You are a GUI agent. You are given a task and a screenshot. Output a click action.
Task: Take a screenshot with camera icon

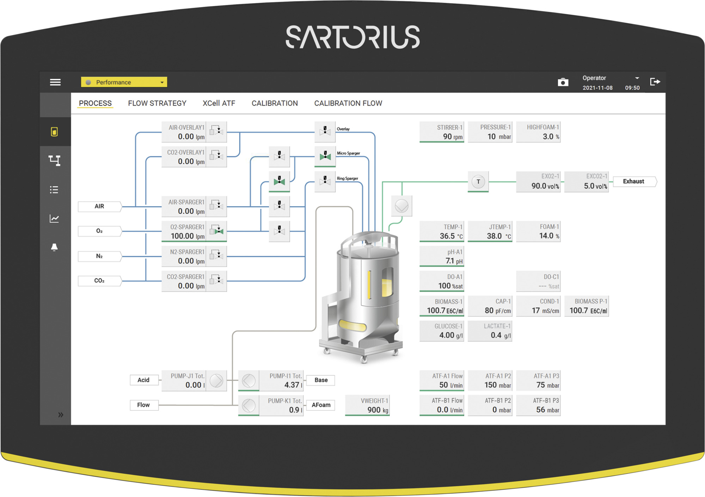(563, 82)
